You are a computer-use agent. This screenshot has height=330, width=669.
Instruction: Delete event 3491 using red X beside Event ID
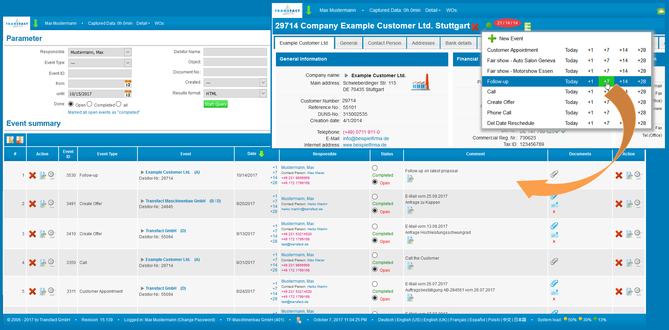click(33, 204)
